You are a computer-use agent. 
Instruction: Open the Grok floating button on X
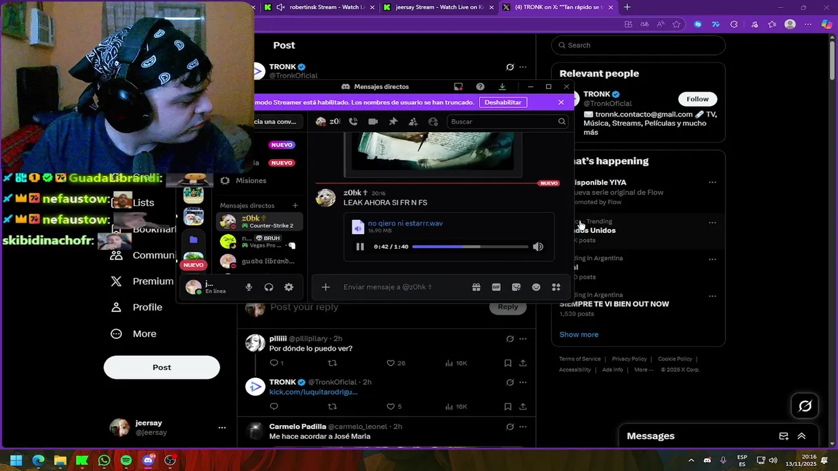(805, 406)
